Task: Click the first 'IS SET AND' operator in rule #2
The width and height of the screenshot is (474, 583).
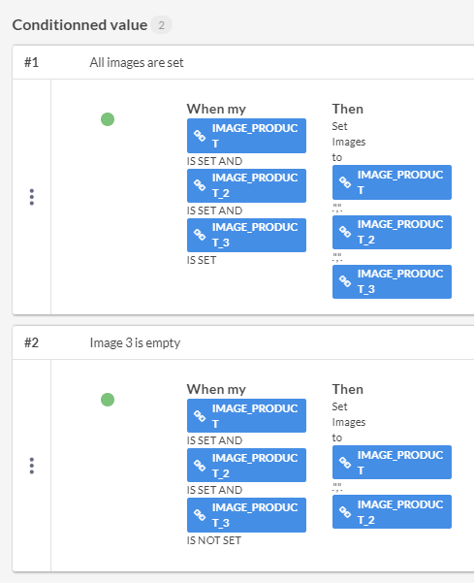Action: [214, 440]
